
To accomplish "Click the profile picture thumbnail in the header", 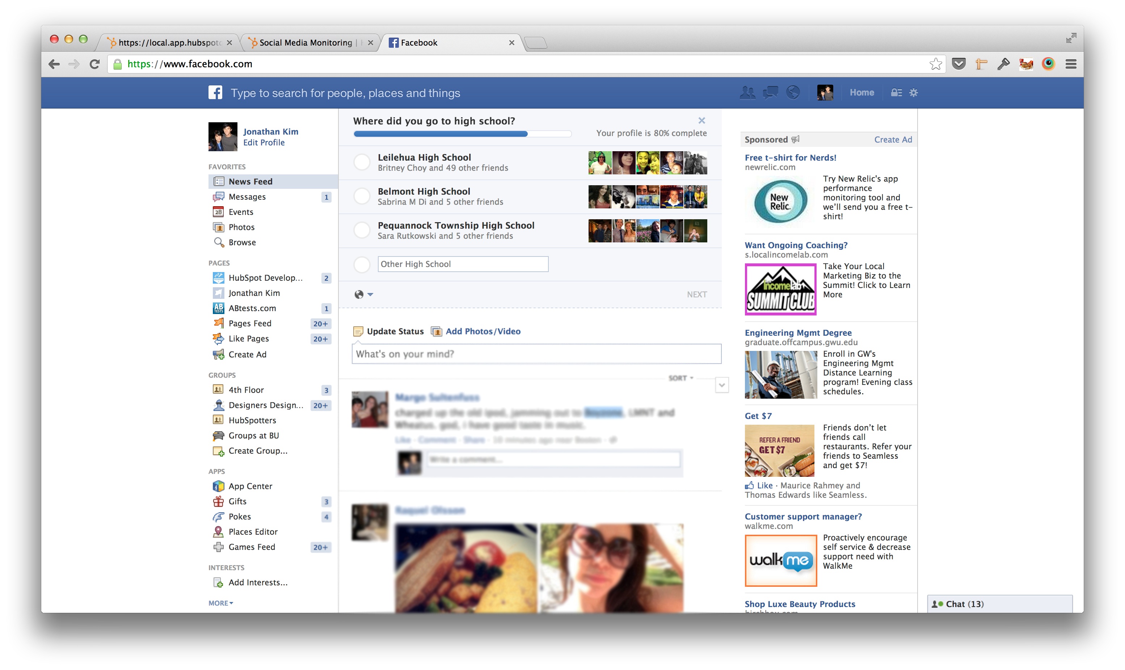I will [825, 93].
